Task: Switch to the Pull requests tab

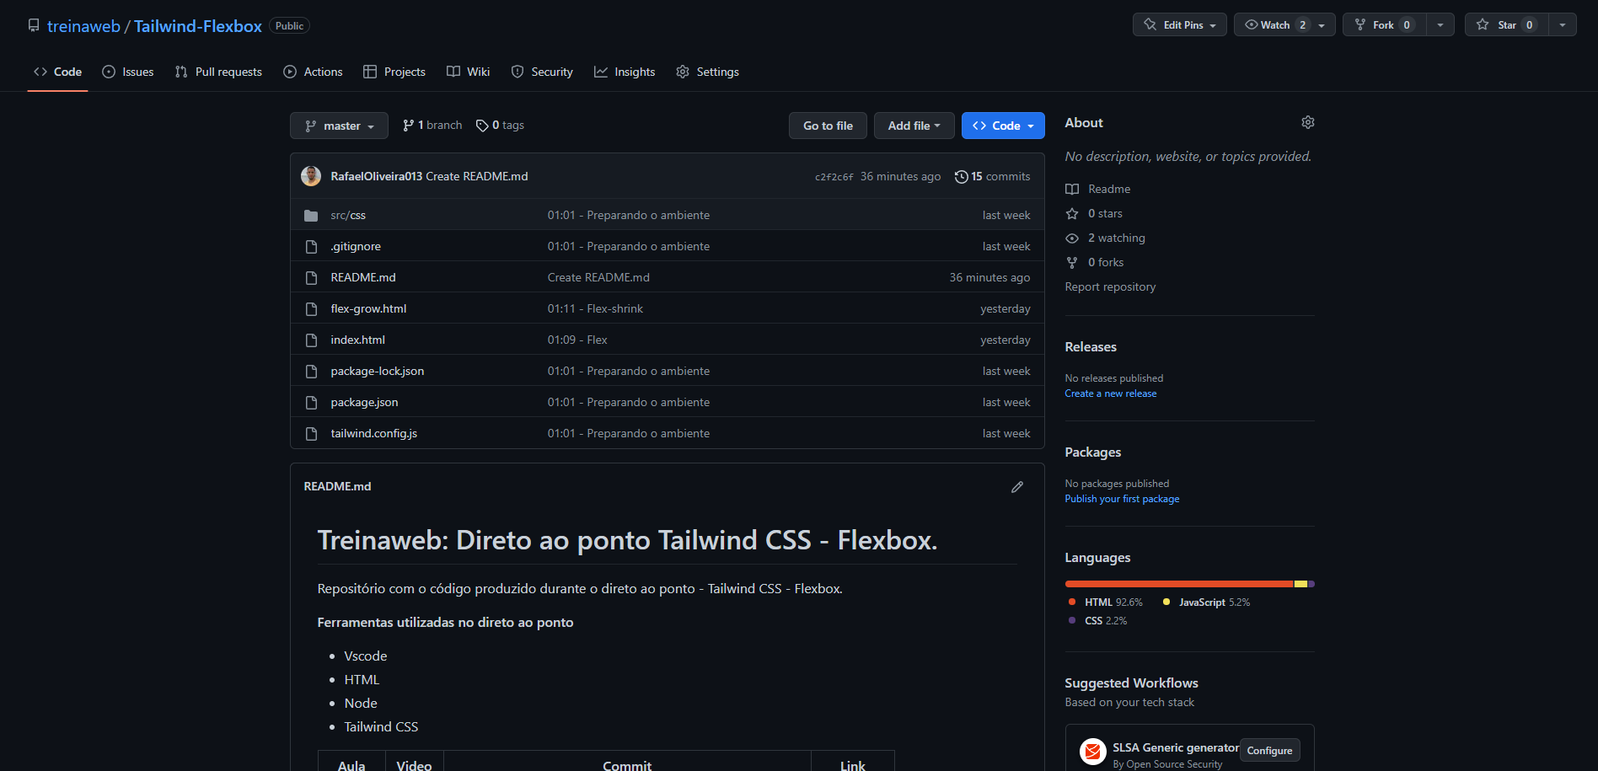Action: coord(218,72)
